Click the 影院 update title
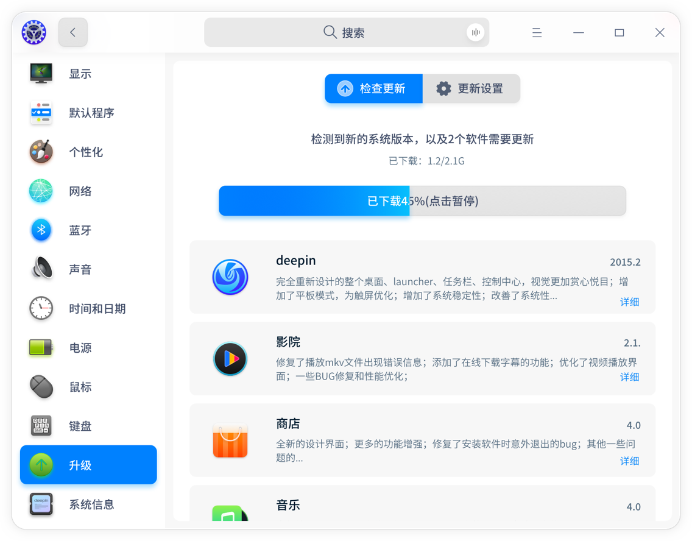 coord(288,342)
